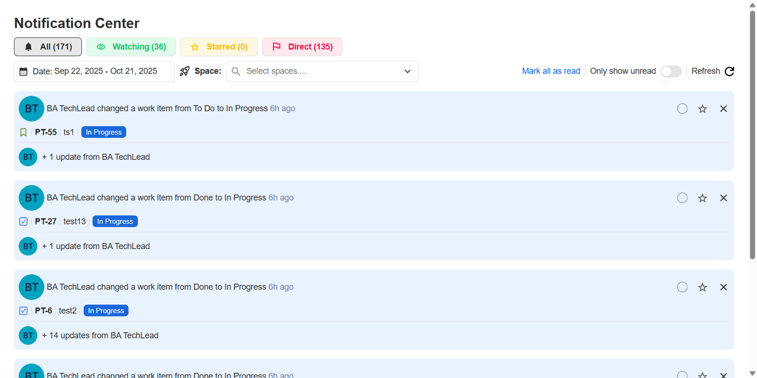Click the ts1 title text
Viewport: 757px width, 378px height.
pos(69,132)
